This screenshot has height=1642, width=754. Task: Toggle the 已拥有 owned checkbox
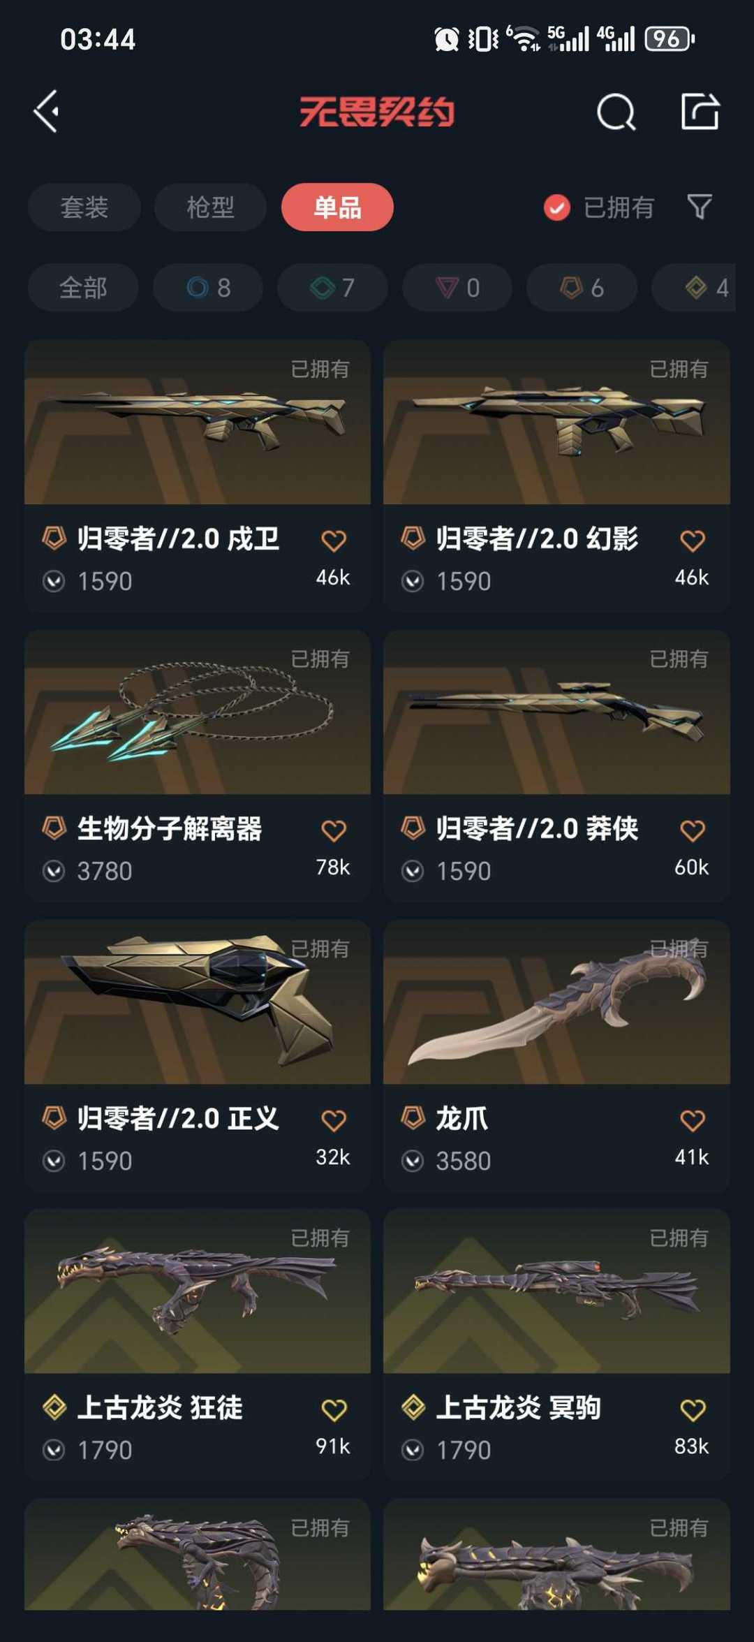tap(557, 207)
